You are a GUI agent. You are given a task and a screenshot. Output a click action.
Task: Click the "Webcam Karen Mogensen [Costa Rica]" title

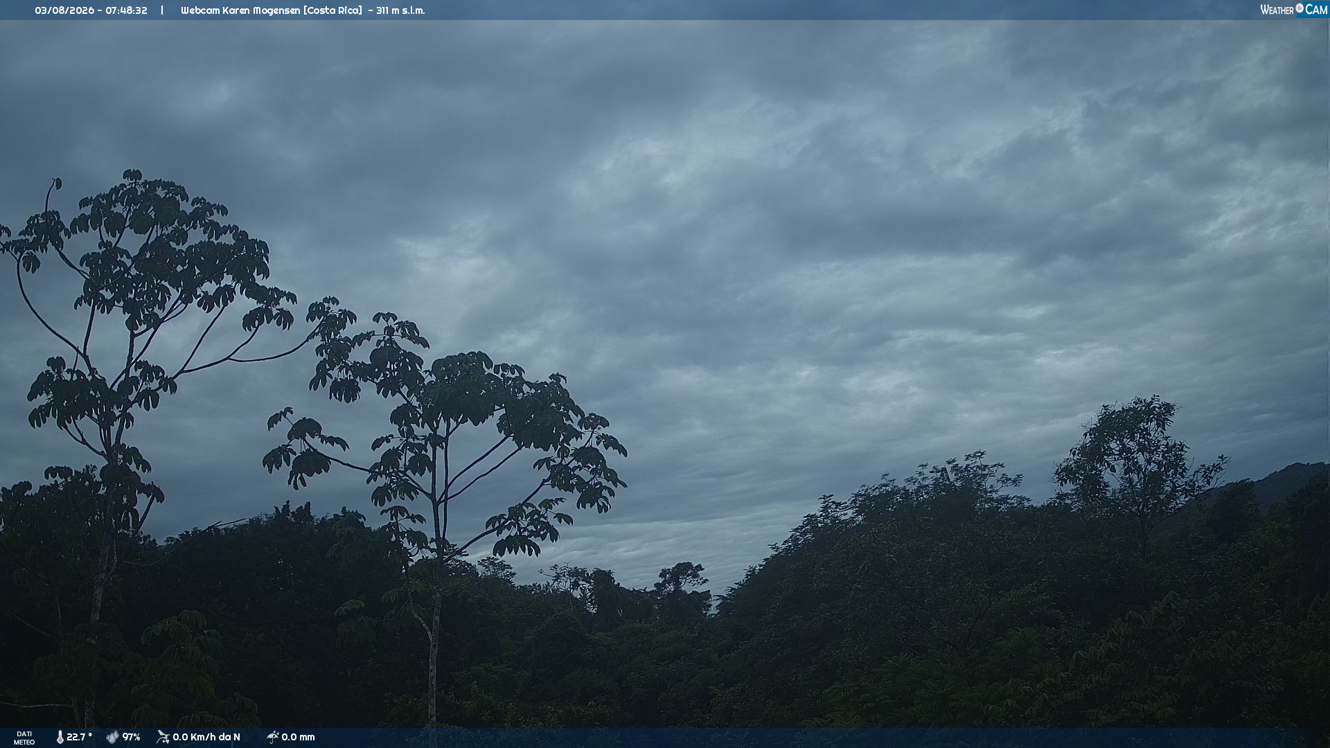(x=272, y=10)
